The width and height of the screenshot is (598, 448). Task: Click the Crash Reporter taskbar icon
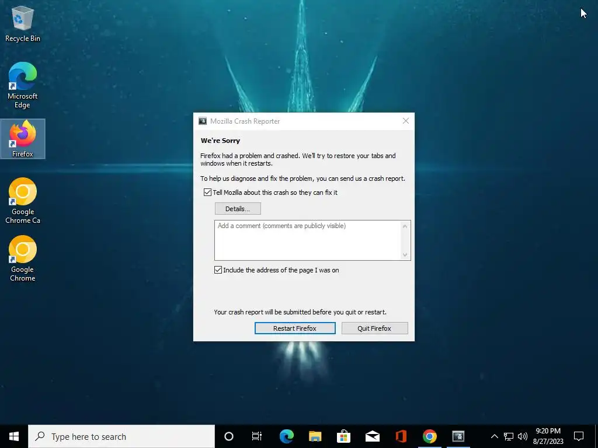pos(458,436)
